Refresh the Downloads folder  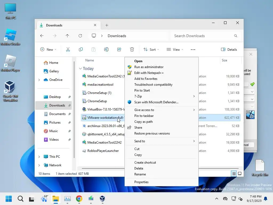(80, 36)
